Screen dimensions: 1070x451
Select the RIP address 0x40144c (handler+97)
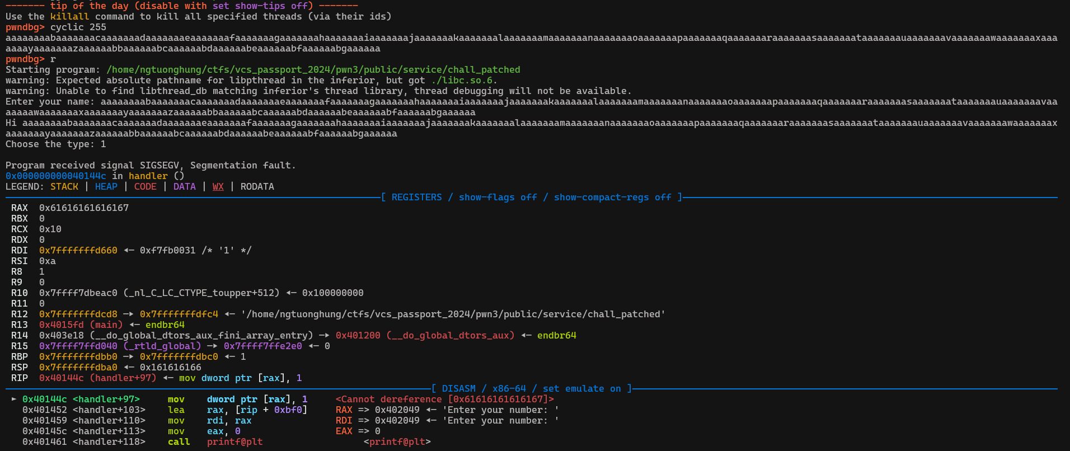(97, 378)
